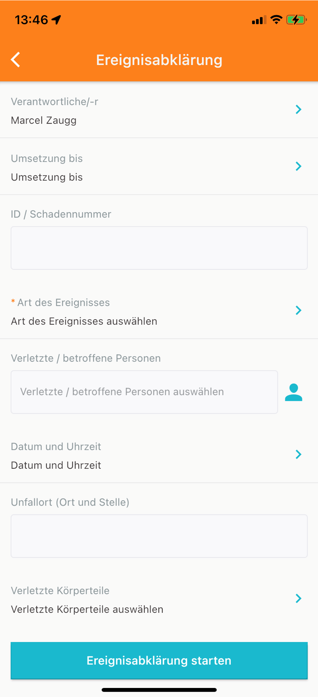Tap Verletzte Körperteile auswählen text
This screenshot has height=697, width=318.
pos(87,609)
